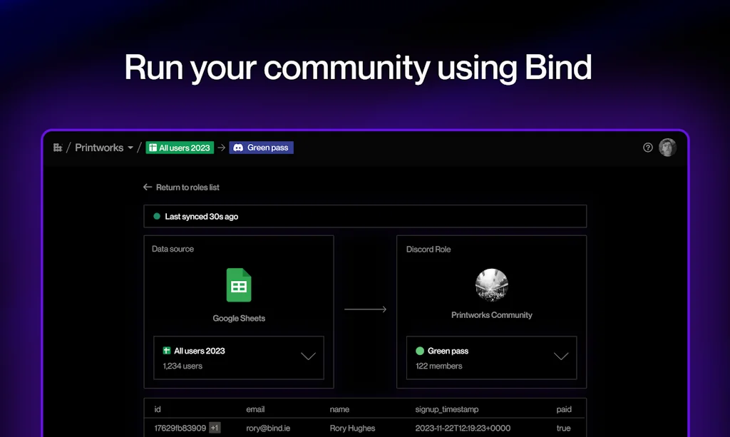Image resolution: width=730 pixels, height=437 pixels.
Task: Select the All users 2023 breadcrumb chip
Action: (179, 148)
